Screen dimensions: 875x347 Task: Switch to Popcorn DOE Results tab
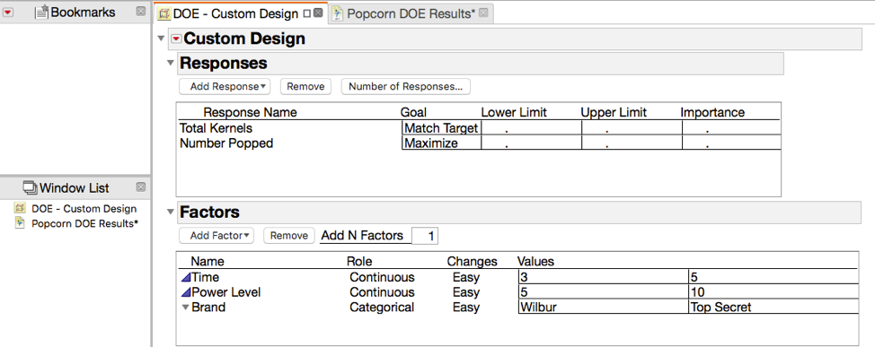pos(411,14)
